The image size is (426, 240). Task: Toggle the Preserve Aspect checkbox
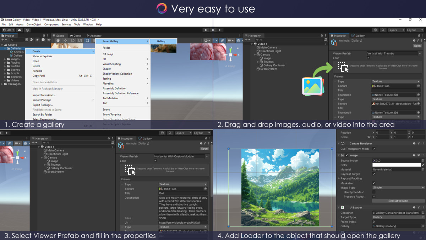tap(374, 197)
